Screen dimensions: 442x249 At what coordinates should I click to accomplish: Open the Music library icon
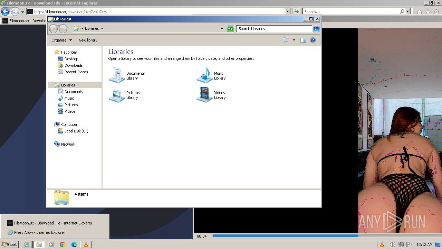(204, 75)
